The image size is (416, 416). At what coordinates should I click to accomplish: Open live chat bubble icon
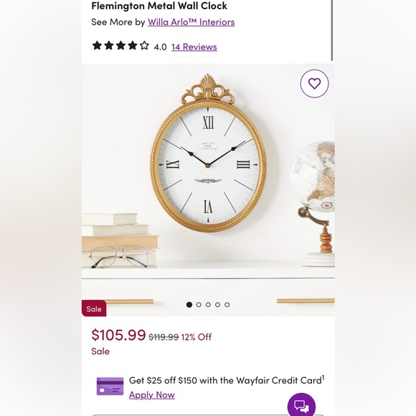click(301, 405)
